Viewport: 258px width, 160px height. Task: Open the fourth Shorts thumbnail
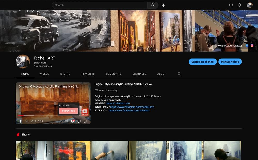147,150
